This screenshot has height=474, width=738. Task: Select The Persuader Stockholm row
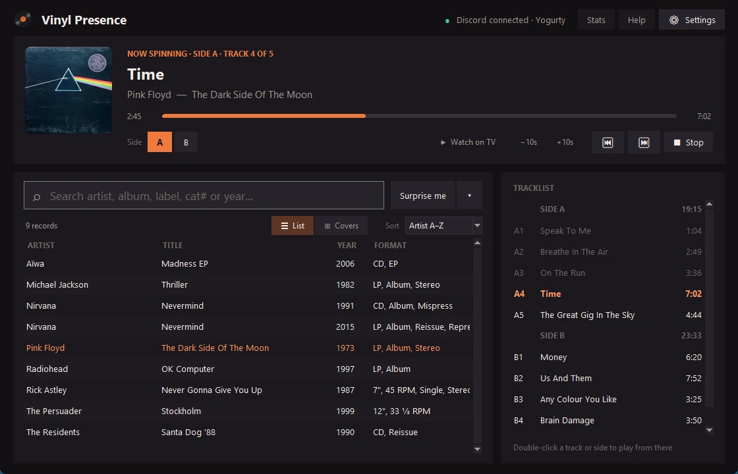click(x=248, y=411)
